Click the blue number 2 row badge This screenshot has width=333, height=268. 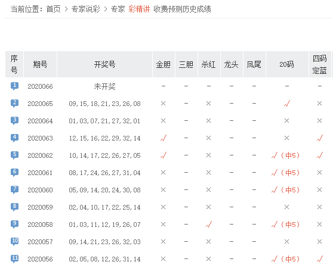(x=14, y=104)
